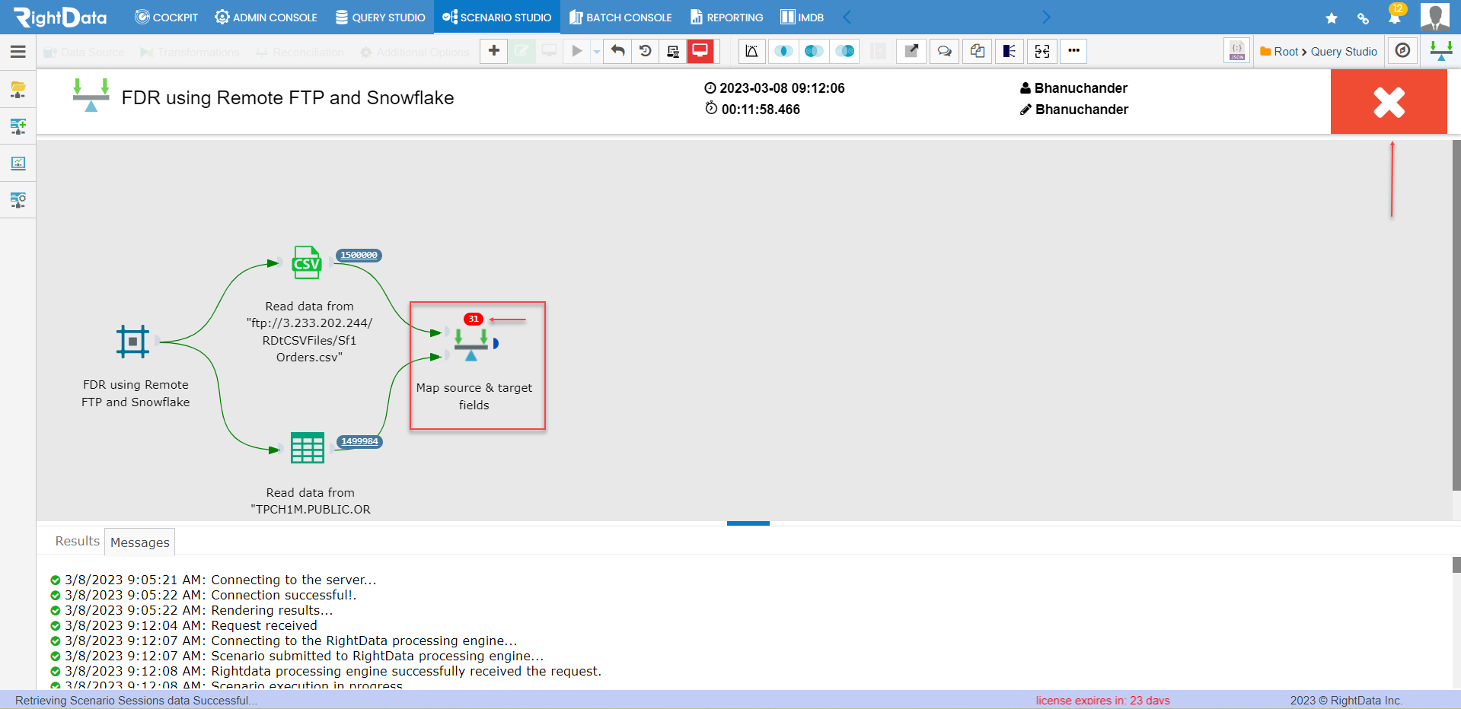1461x709 pixels.
Task: Click the plus add button
Action: point(494,51)
